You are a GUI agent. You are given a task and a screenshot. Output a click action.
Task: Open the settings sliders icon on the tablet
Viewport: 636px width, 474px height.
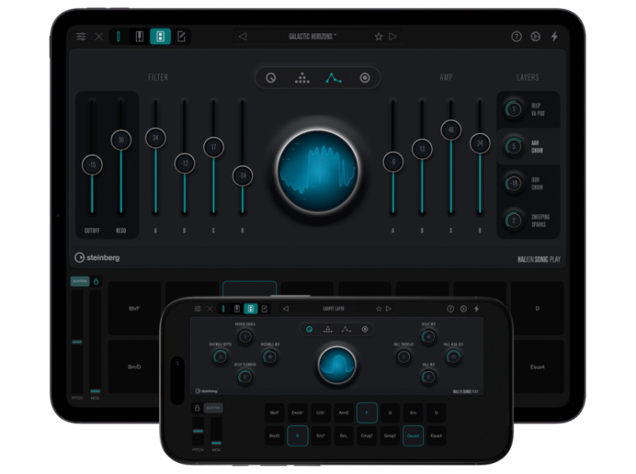pos(81,36)
